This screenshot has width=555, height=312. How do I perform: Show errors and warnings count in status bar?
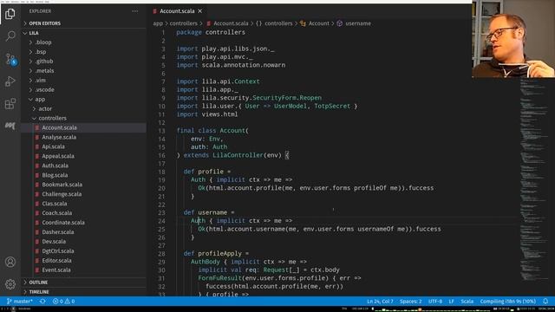point(63,302)
